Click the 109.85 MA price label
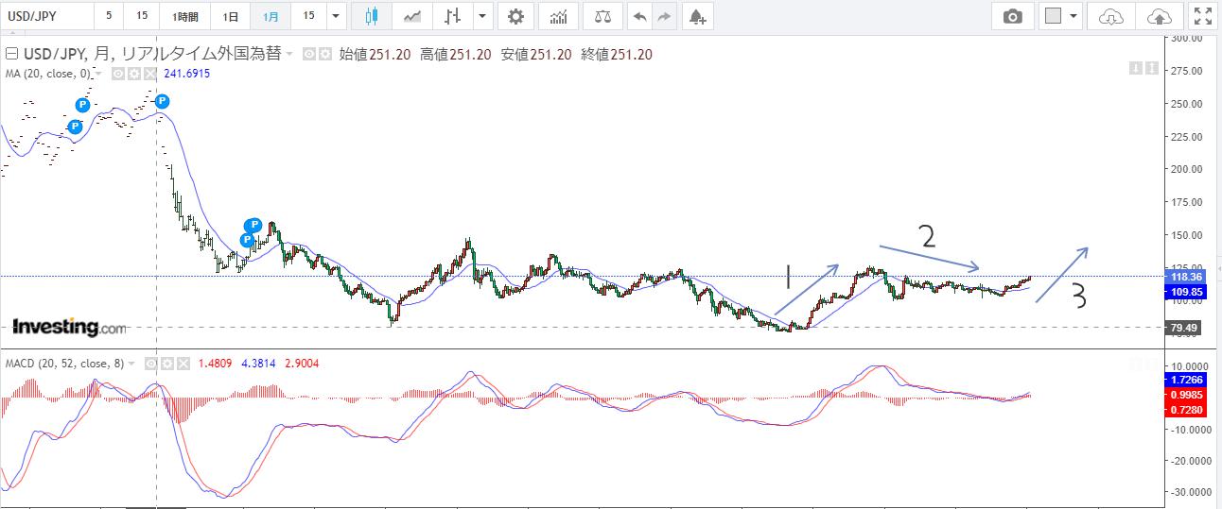 click(x=1185, y=292)
